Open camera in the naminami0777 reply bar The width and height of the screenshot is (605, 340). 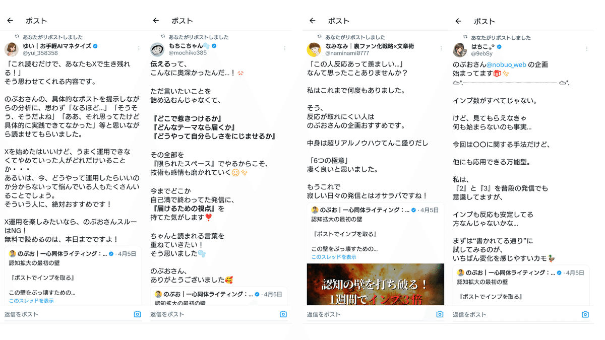tap(440, 314)
